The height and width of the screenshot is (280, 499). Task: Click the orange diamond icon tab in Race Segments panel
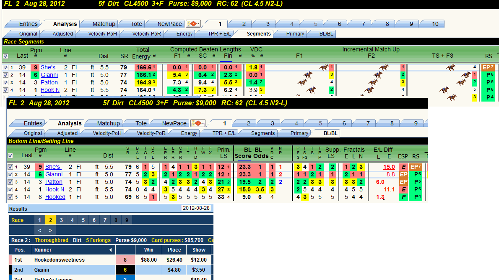(x=193, y=23)
